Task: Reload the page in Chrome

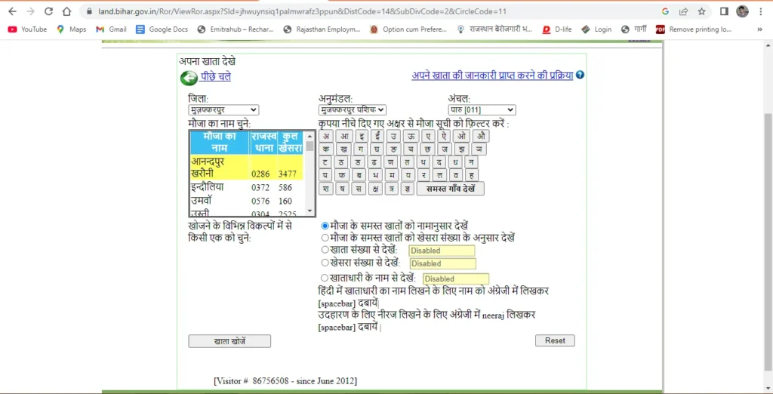Action: (x=48, y=11)
